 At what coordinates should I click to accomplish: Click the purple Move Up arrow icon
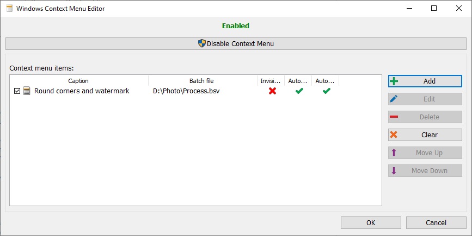(394, 153)
